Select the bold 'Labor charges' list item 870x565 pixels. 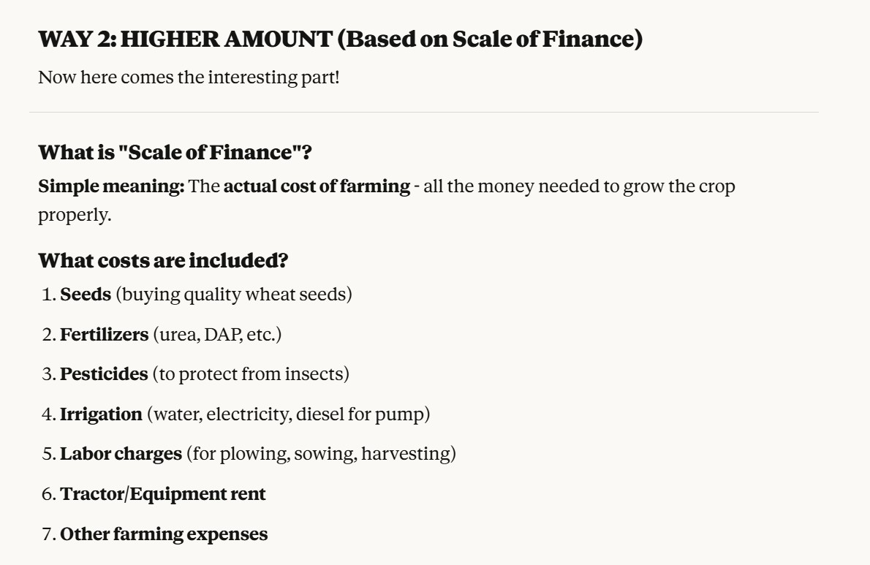121,454
